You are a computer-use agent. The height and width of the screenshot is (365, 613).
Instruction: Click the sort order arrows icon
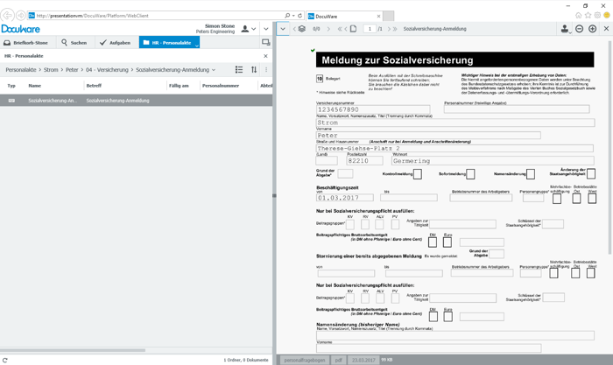(254, 69)
